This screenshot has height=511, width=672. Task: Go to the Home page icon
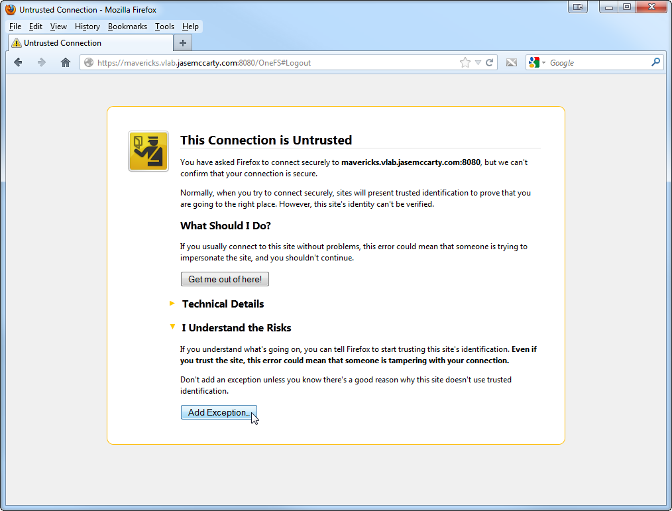tap(65, 62)
